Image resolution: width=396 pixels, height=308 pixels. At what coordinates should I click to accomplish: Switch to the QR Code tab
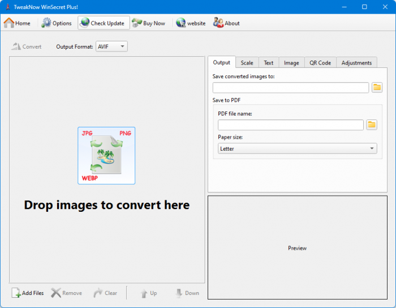click(320, 63)
